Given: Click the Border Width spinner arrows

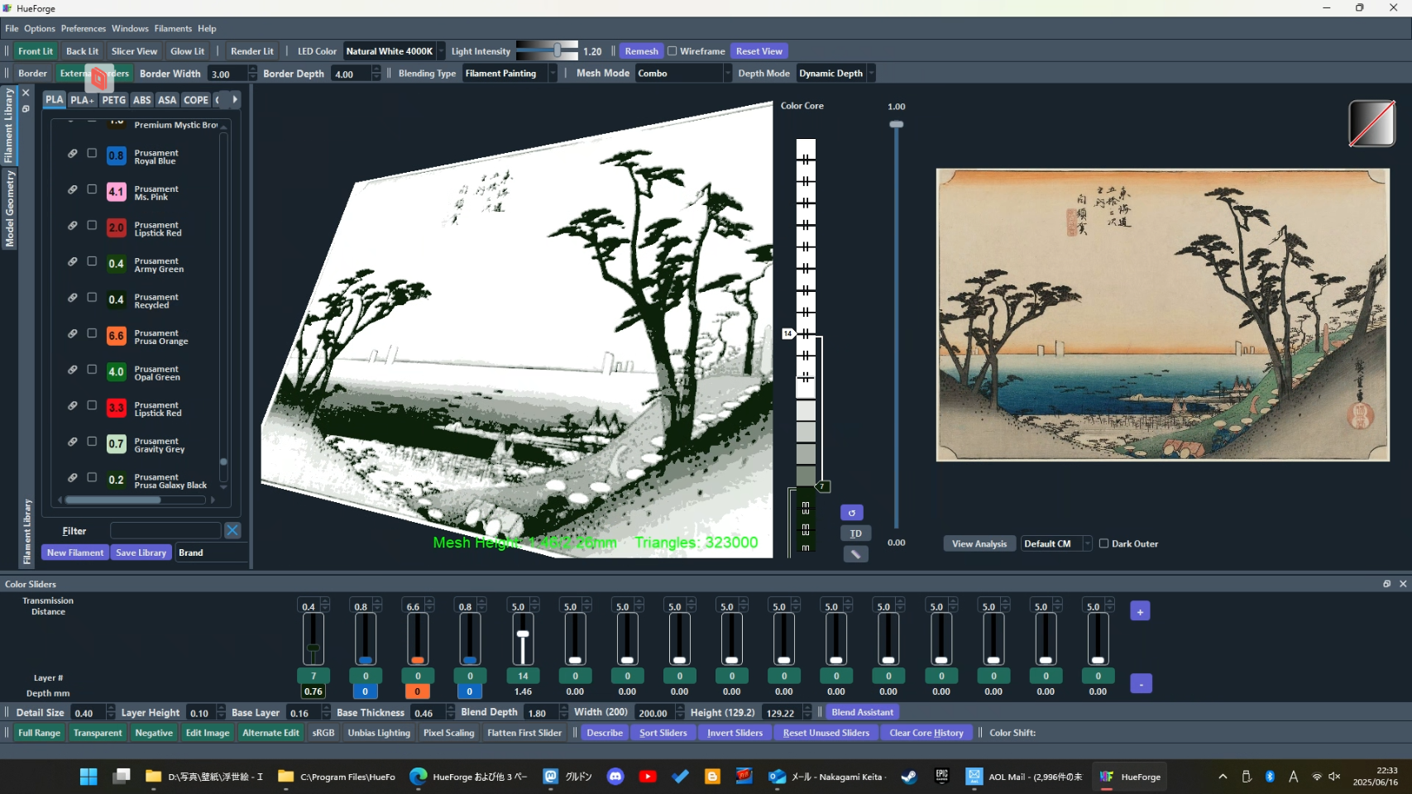Looking at the screenshot, I should click(252, 74).
